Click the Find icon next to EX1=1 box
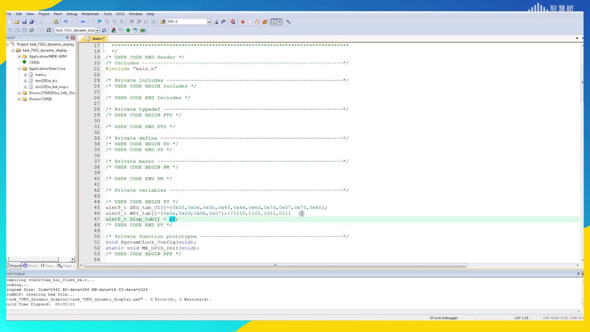 pyautogui.click(x=216, y=22)
